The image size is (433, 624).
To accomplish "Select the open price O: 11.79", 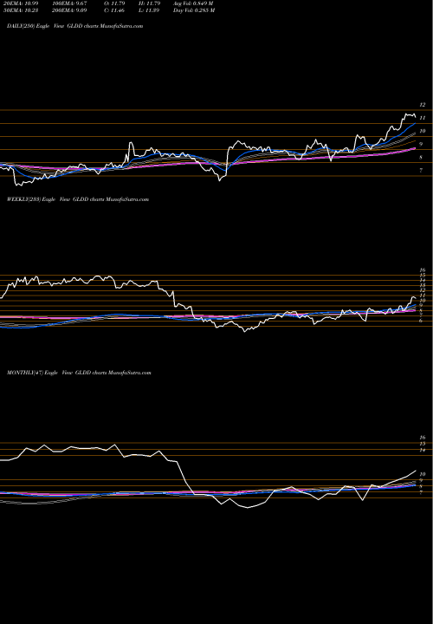I will pyautogui.click(x=113, y=3).
